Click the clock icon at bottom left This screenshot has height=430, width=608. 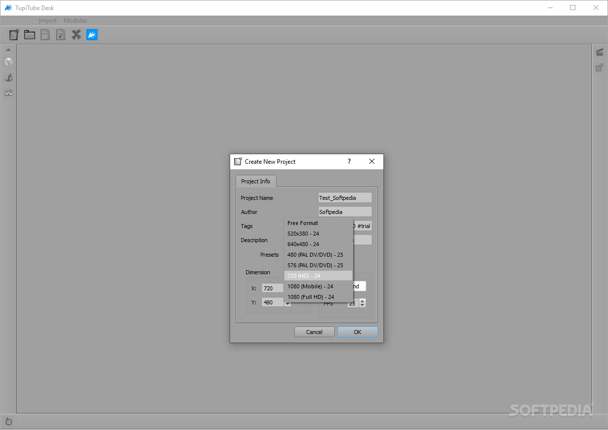click(x=8, y=421)
